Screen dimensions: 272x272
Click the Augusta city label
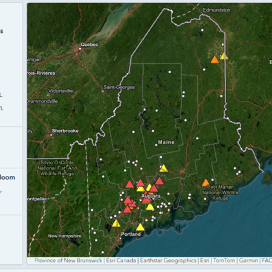coord(151,196)
